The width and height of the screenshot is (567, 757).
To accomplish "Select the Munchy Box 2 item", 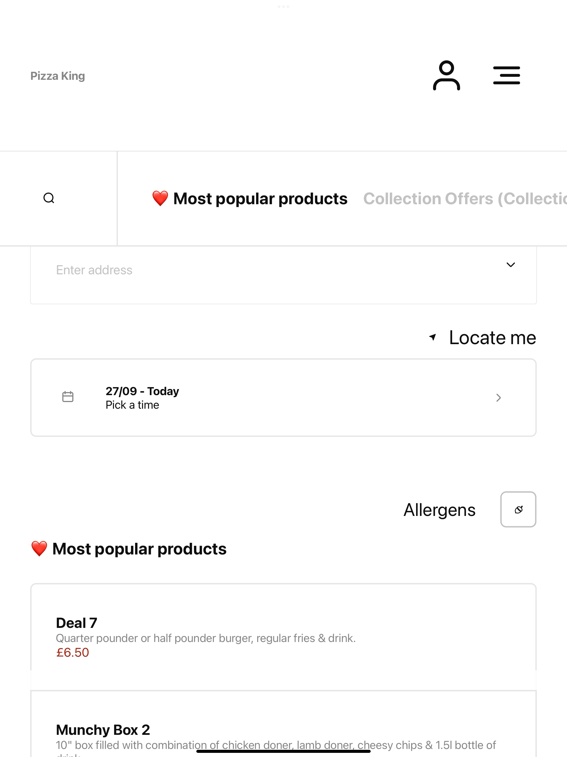I will click(x=283, y=724).
